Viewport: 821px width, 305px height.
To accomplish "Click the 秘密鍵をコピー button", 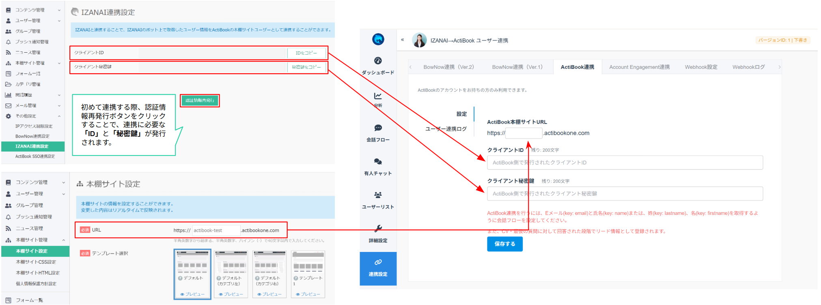I will 306,67.
